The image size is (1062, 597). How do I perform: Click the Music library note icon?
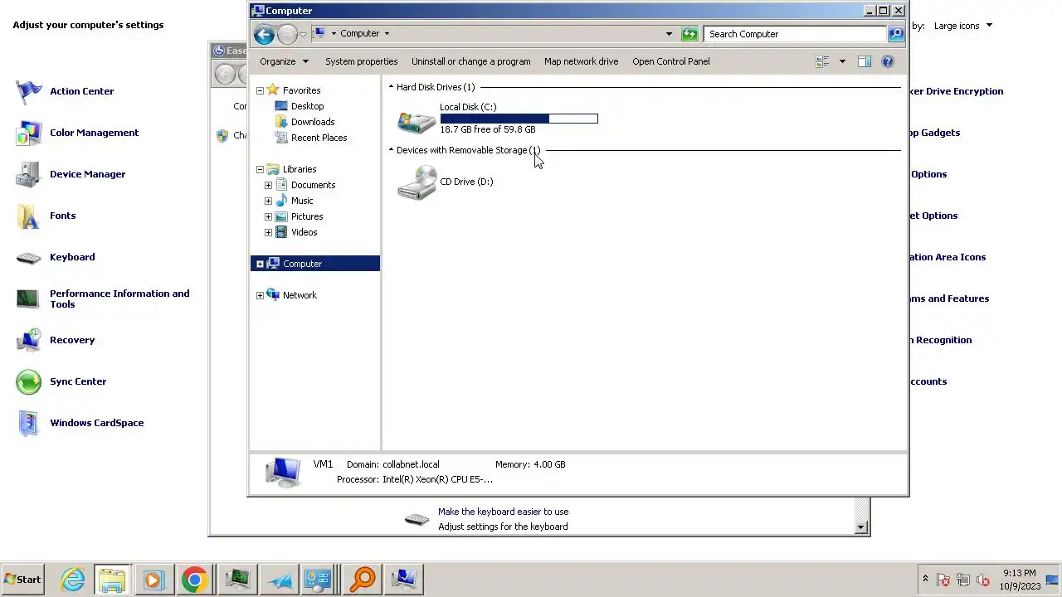(x=281, y=201)
